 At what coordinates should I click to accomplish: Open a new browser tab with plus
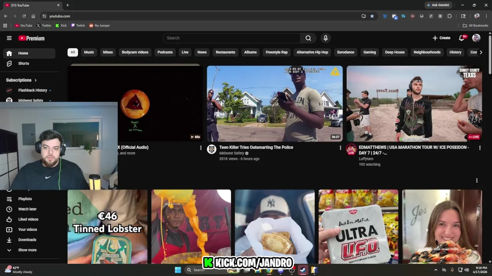tap(68, 5)
